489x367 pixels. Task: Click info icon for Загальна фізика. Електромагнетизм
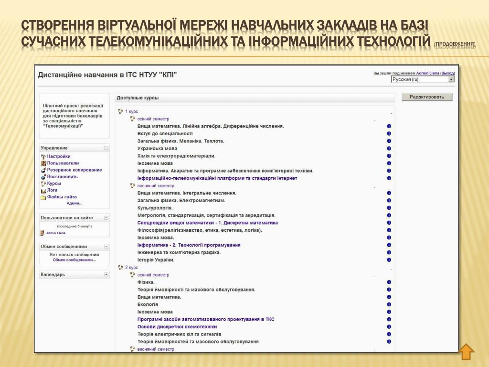pos(389,201)
